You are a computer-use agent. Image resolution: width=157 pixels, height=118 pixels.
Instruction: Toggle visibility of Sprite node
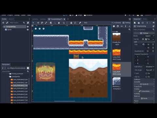tap(28, 29)
